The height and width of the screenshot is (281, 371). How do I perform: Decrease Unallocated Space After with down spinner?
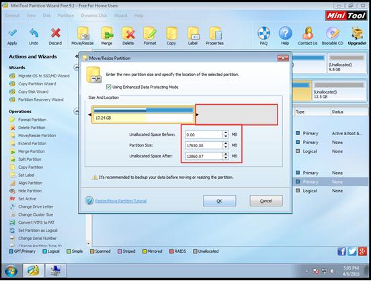pos(226,158)
